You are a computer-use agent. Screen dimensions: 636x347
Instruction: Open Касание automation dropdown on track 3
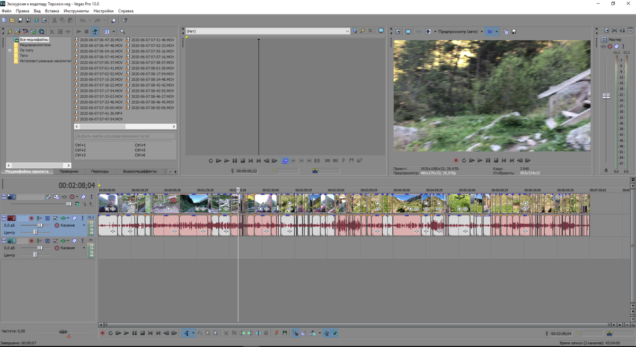pyautogui.click(x=84, y=248)
